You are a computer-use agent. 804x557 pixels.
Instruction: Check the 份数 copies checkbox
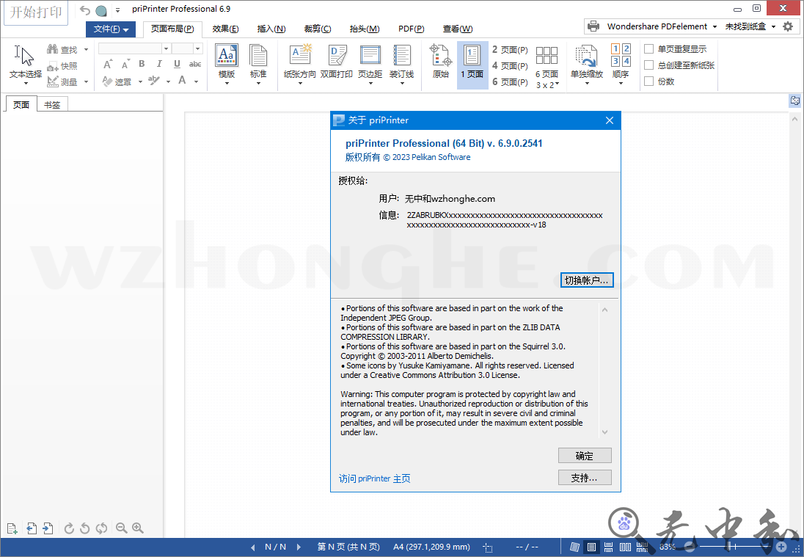648,81
